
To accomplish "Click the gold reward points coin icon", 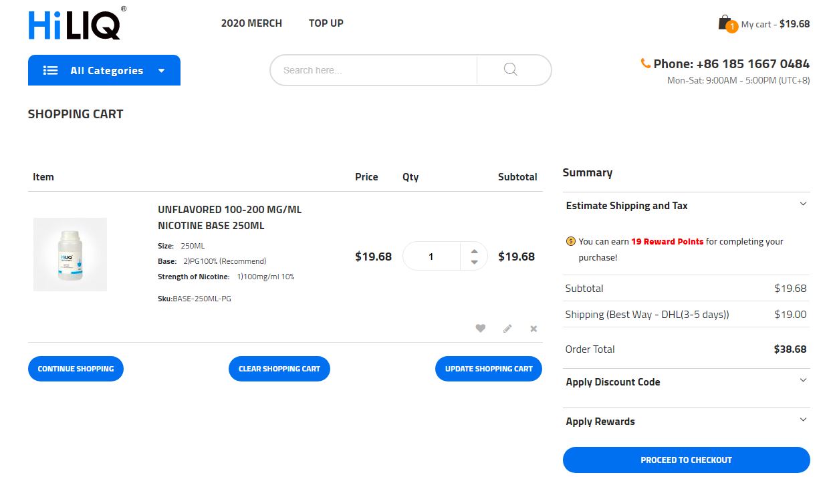I will [x=570, y=241].
